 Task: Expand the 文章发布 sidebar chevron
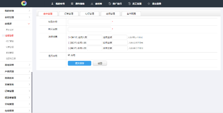(29, 84)
